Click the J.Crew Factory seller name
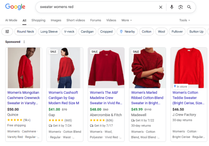 184,115
